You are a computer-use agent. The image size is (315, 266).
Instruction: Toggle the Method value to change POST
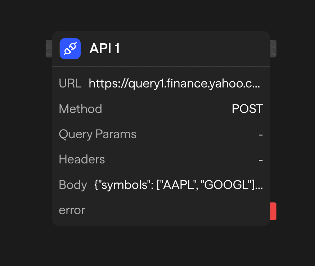coord(247,109)
